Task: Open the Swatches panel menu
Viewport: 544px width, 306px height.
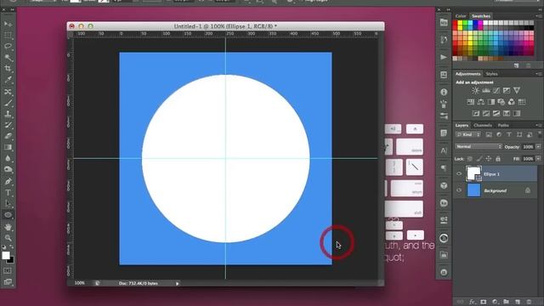Action: tap(538, 16)
